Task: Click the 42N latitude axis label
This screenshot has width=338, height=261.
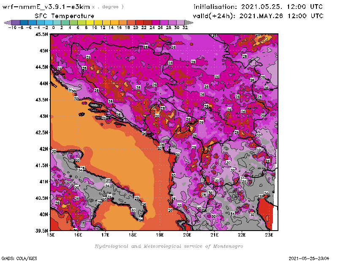Action: point(43,149)
